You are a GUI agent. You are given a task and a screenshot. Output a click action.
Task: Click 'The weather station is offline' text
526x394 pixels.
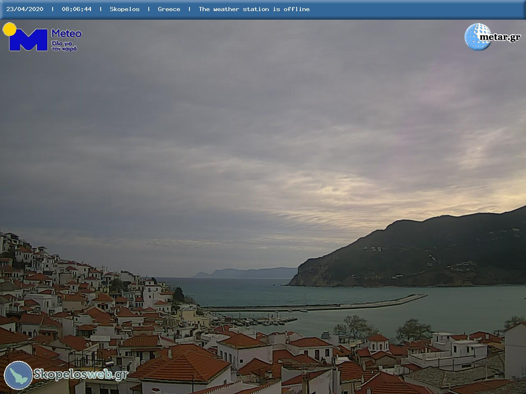[254, 9]
